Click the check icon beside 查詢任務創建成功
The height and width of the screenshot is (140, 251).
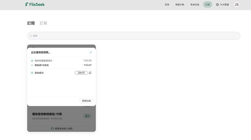pyautogui.click(x=32, y=61)
